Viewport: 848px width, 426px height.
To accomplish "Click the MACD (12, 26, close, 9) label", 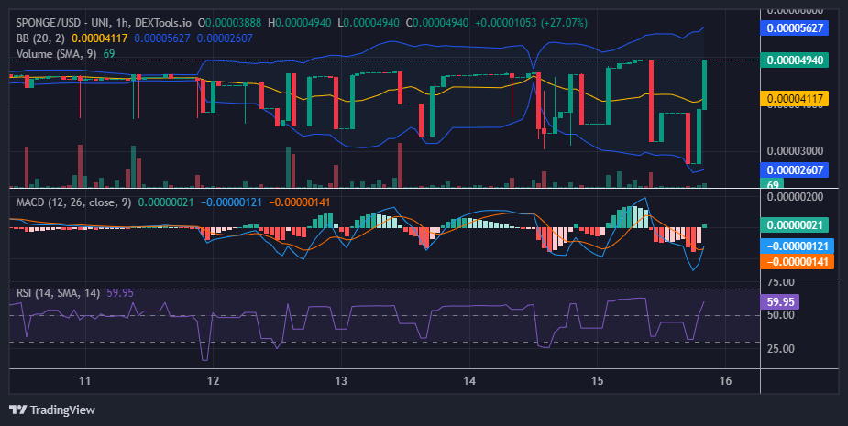I will click(73, 202).
